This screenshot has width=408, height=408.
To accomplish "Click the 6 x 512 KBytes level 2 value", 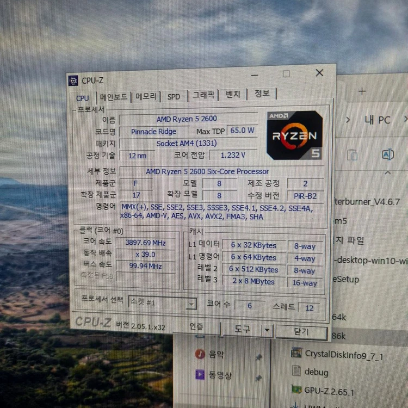I will [254, 269].
